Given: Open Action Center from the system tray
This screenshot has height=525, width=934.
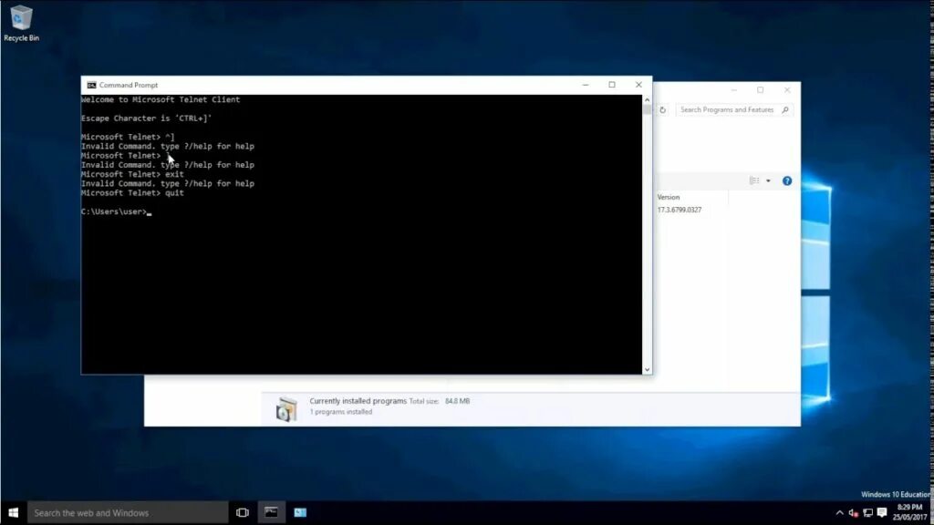Looking at the screenshot, I should coord(881,513).
